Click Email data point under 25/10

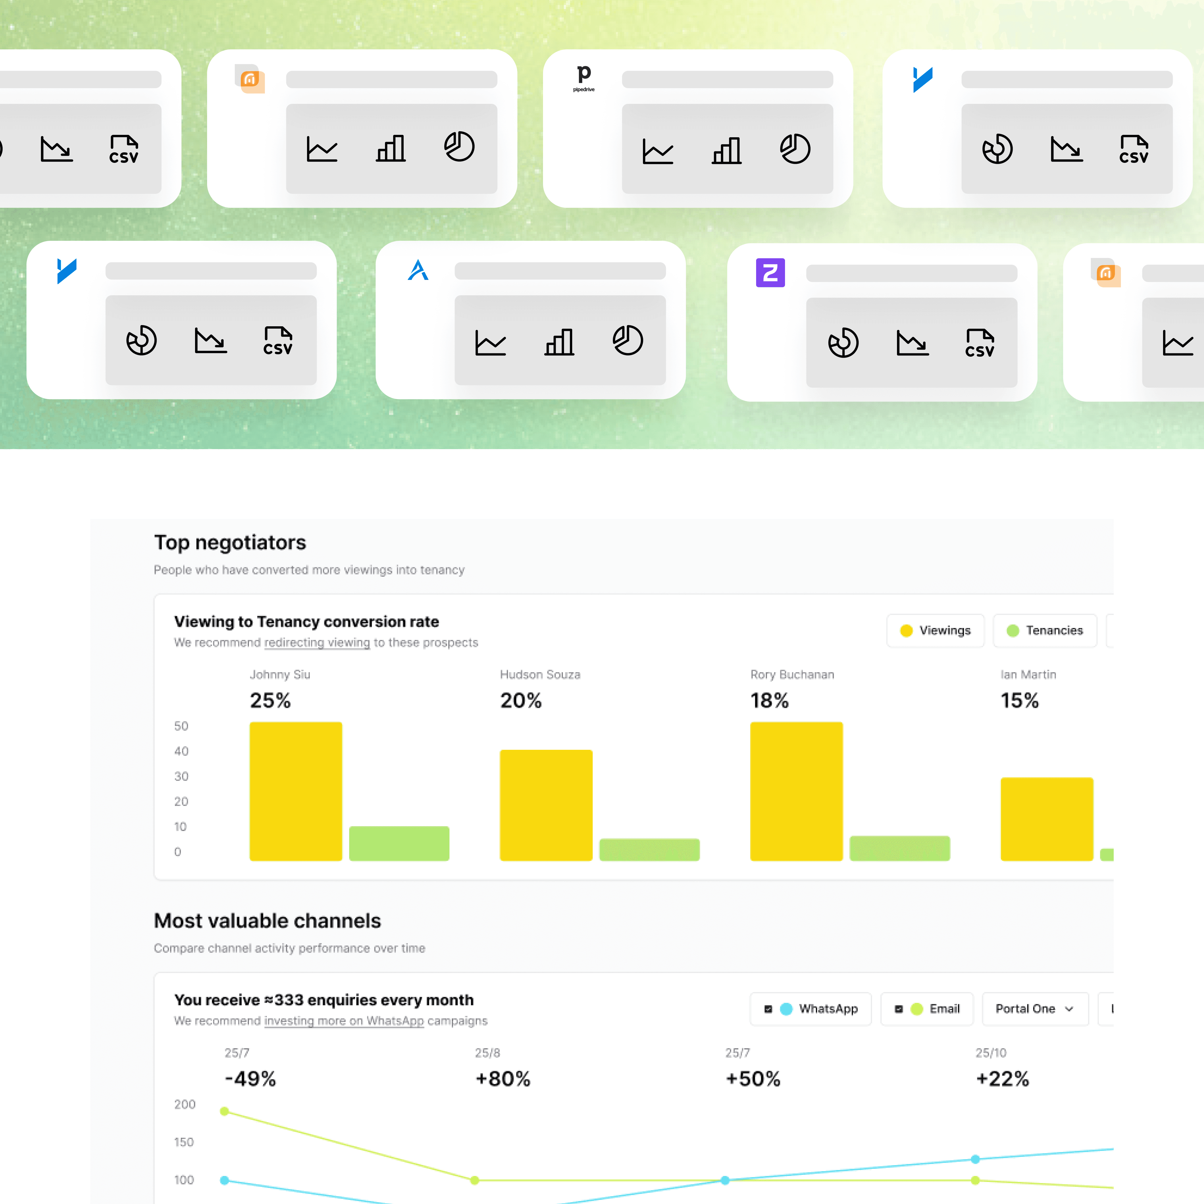(976, 1180)
